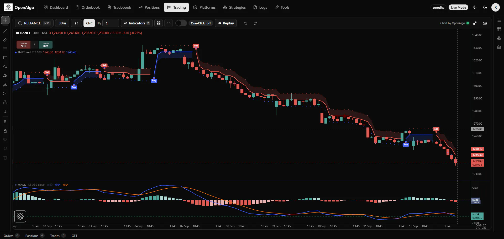Open the chart layout grid selector
This screenshot has width=504, height=239.
(x=159, y=23)
